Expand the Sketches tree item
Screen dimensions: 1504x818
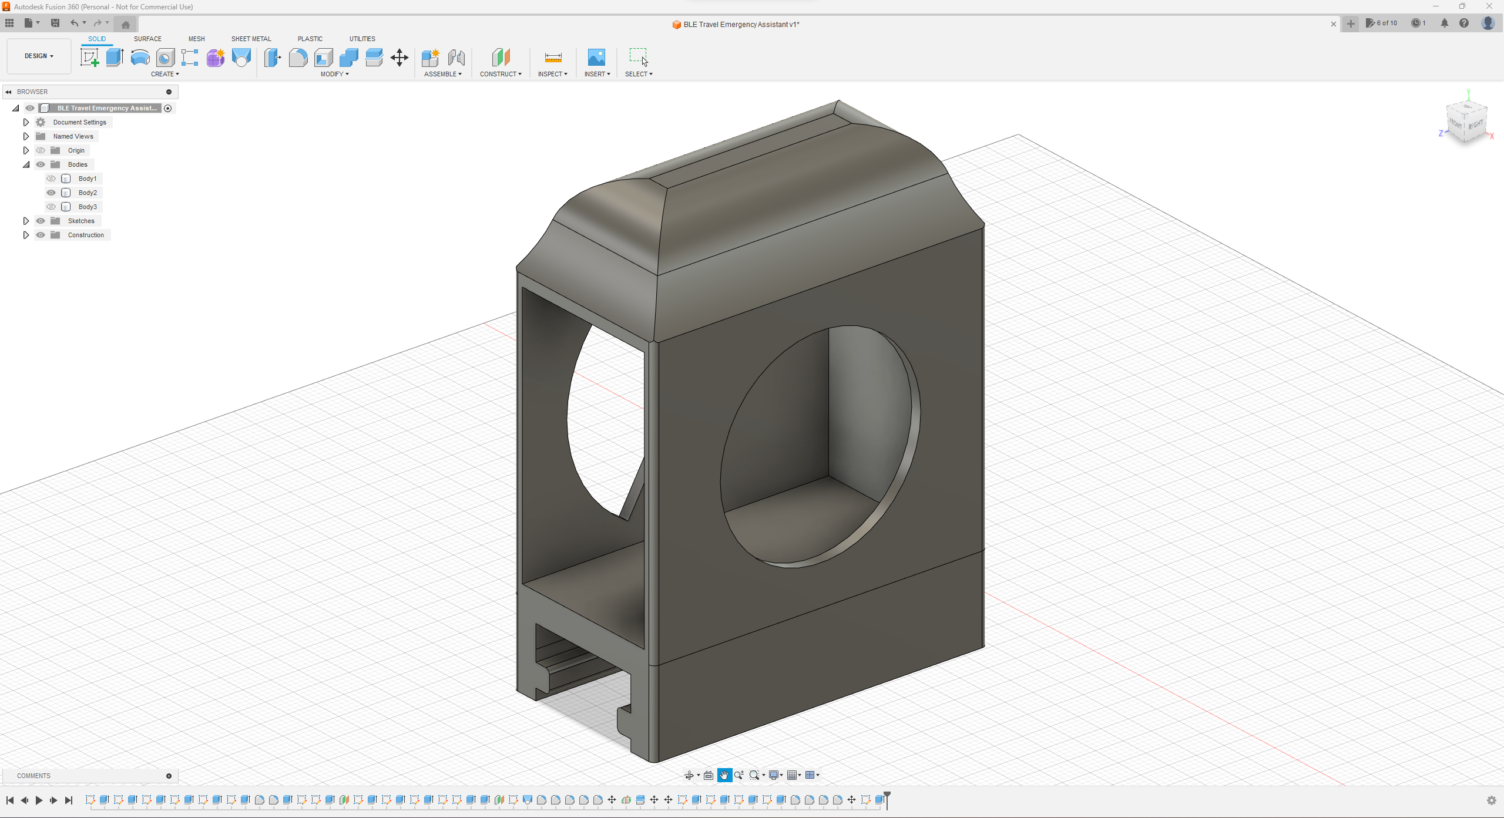[x=24, y=221]
